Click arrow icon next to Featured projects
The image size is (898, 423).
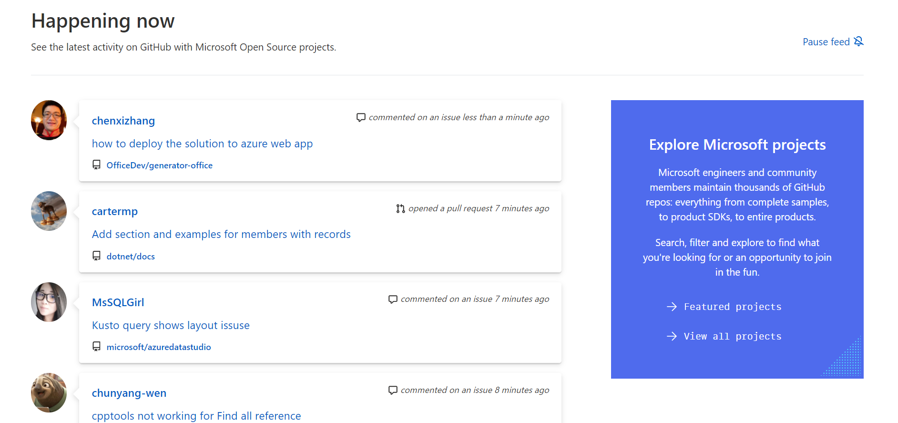(x=672, y=307)
